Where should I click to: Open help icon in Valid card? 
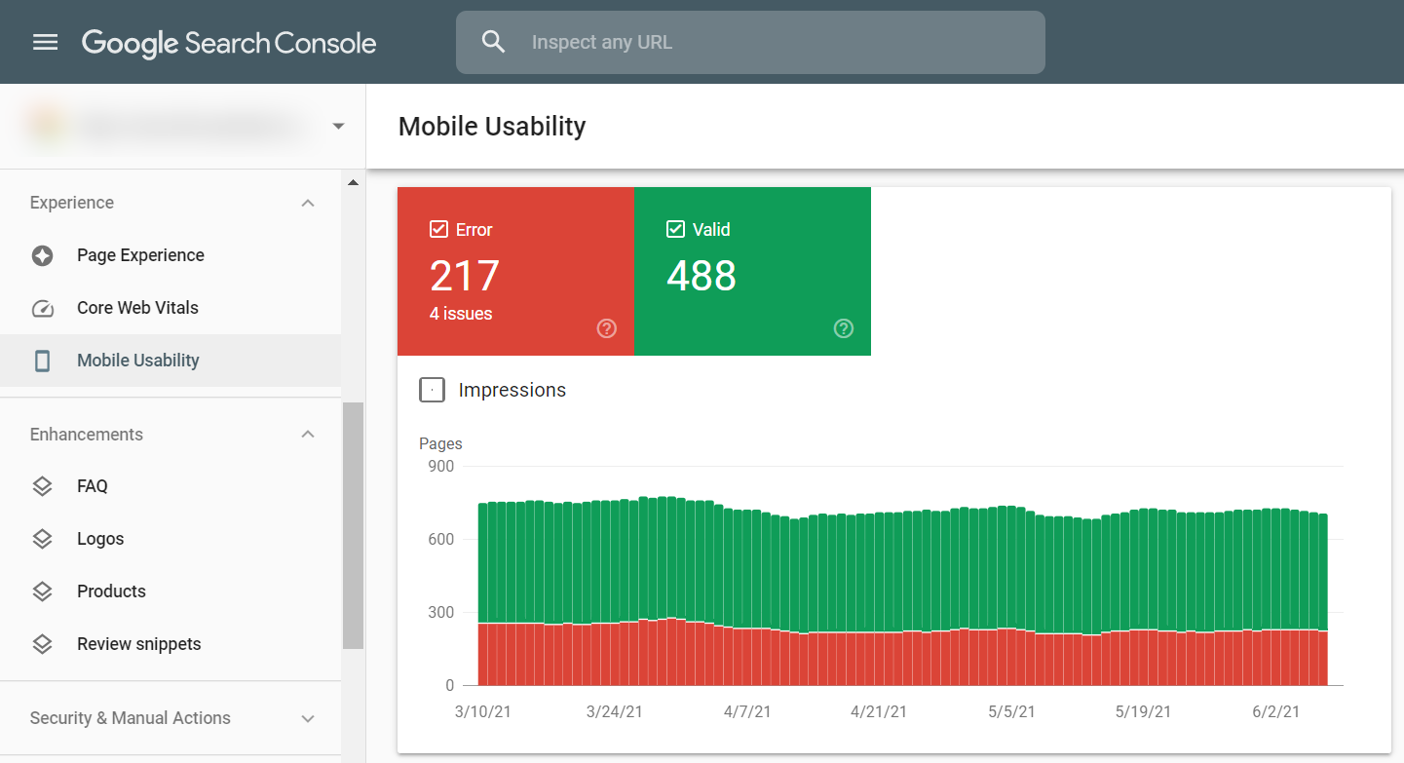(x=844, y=328)
